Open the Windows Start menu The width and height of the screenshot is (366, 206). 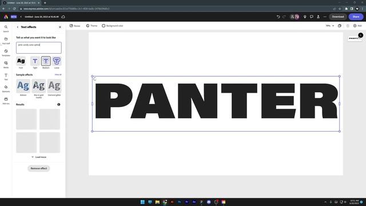142,202
